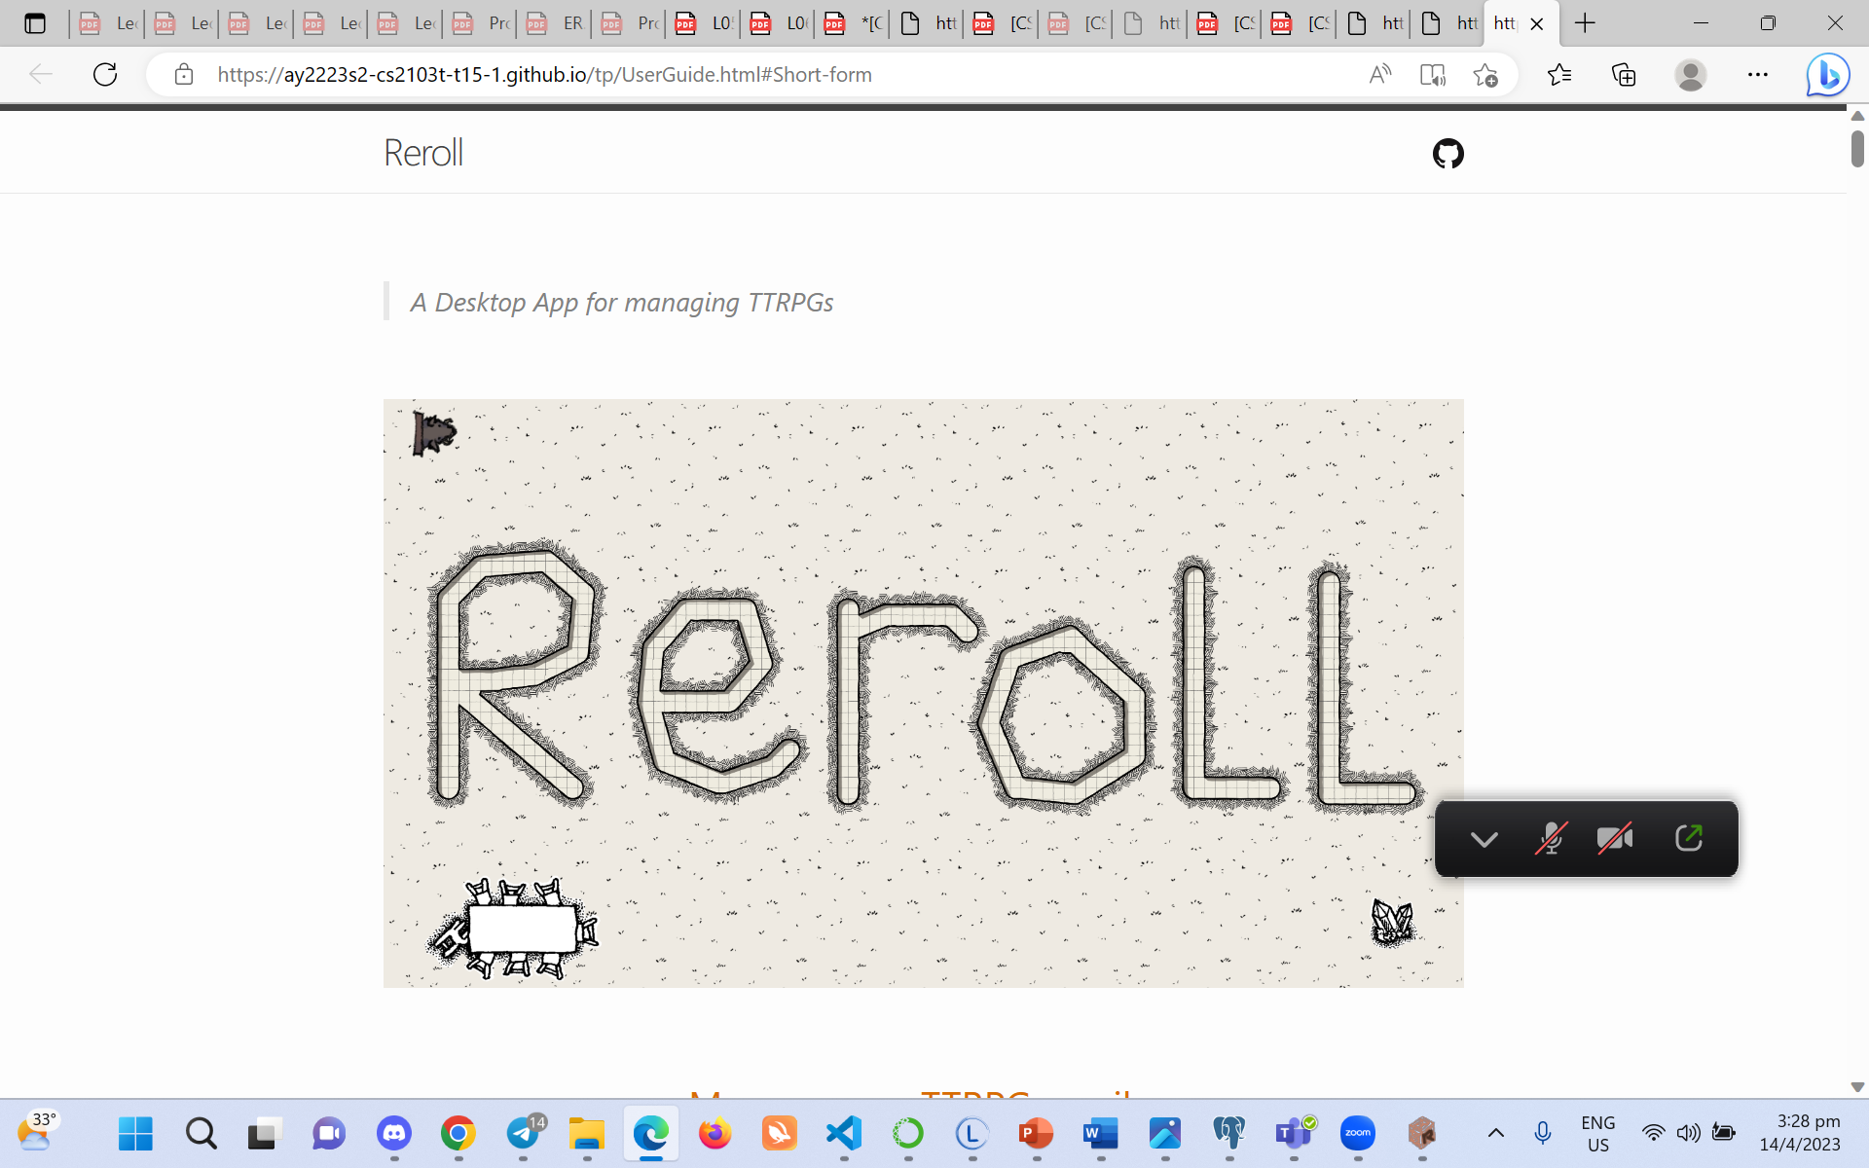This screenshot has height=1168, width=1869.
Task: Add this page to favorites
Action: tap(1485, 75)
